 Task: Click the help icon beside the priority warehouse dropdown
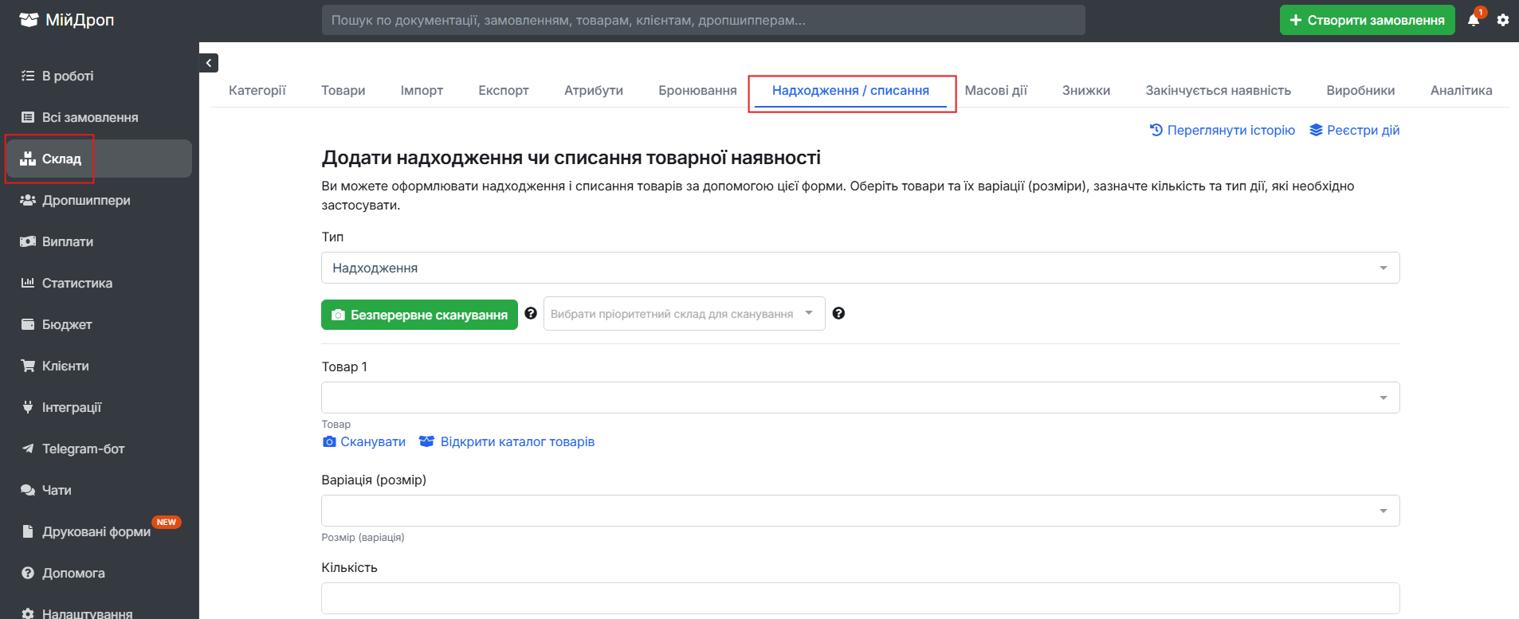coord(838,314)
